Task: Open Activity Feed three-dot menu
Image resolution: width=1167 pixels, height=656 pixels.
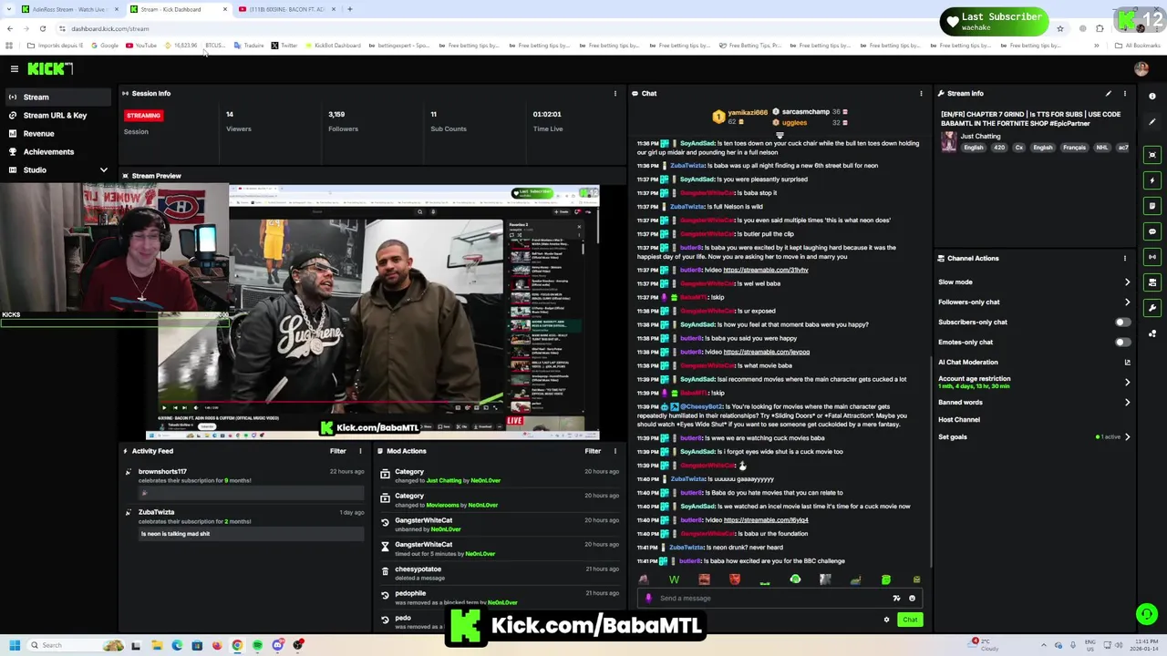Action: pyautogui.click(x=359, y=451)
